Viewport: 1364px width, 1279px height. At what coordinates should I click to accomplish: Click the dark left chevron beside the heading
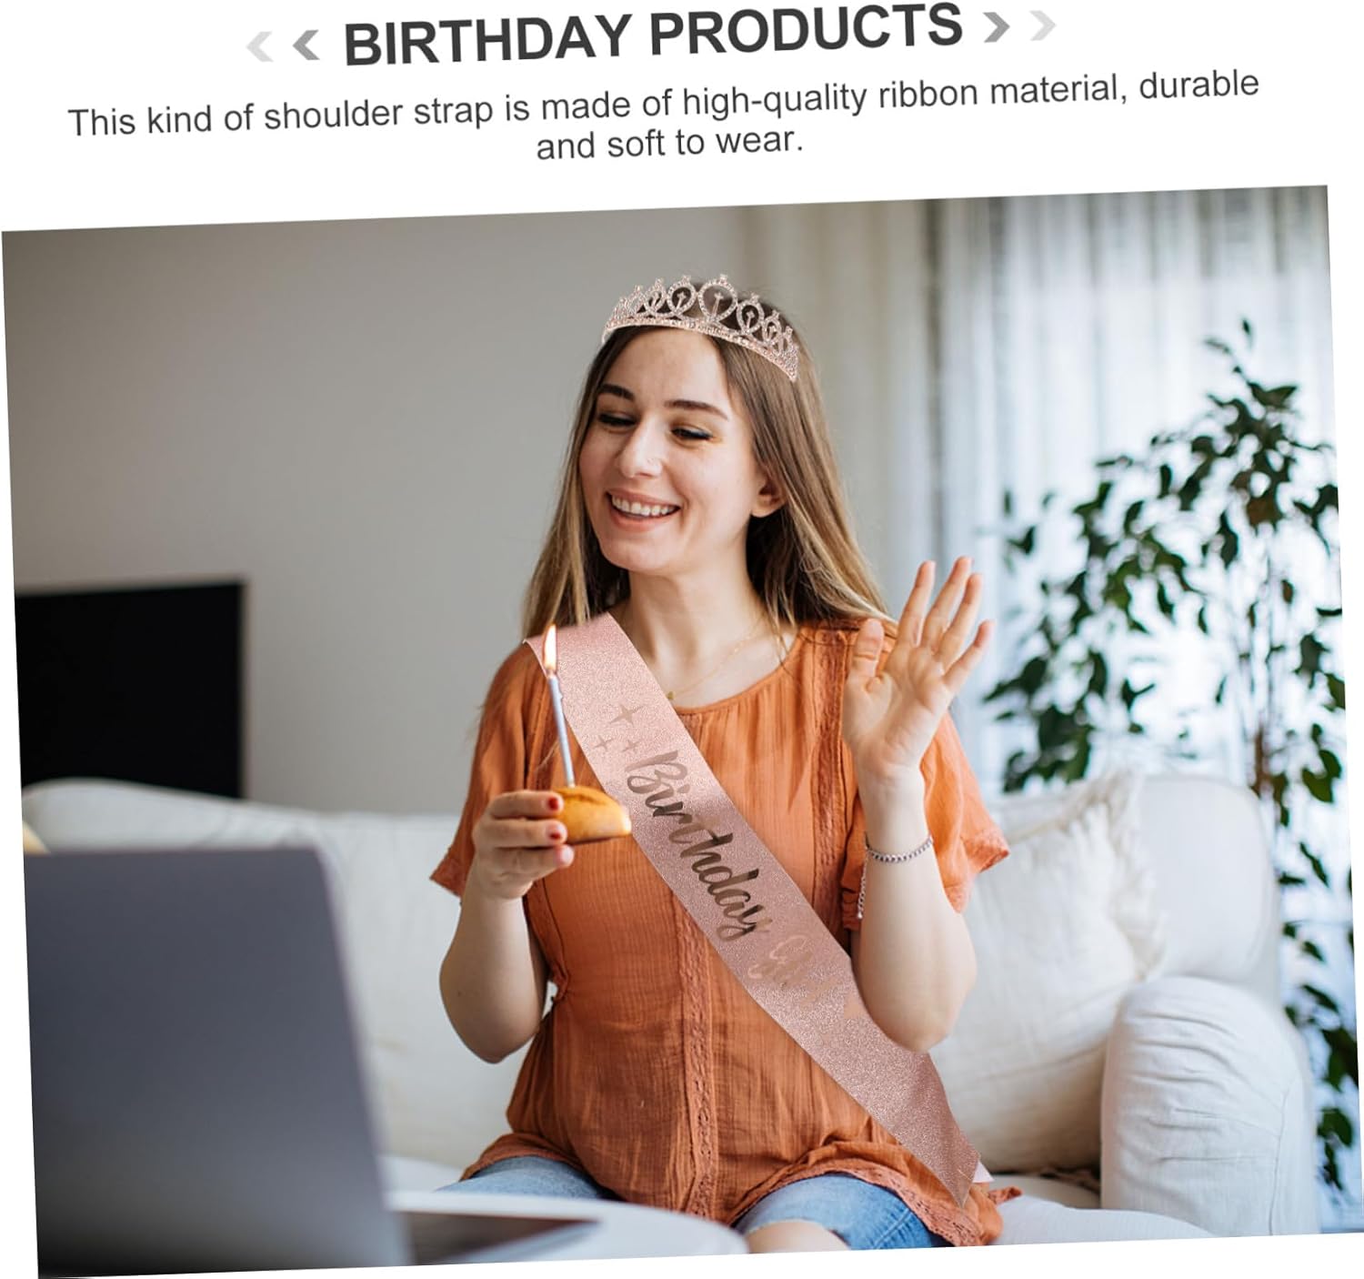coord(306,44)
